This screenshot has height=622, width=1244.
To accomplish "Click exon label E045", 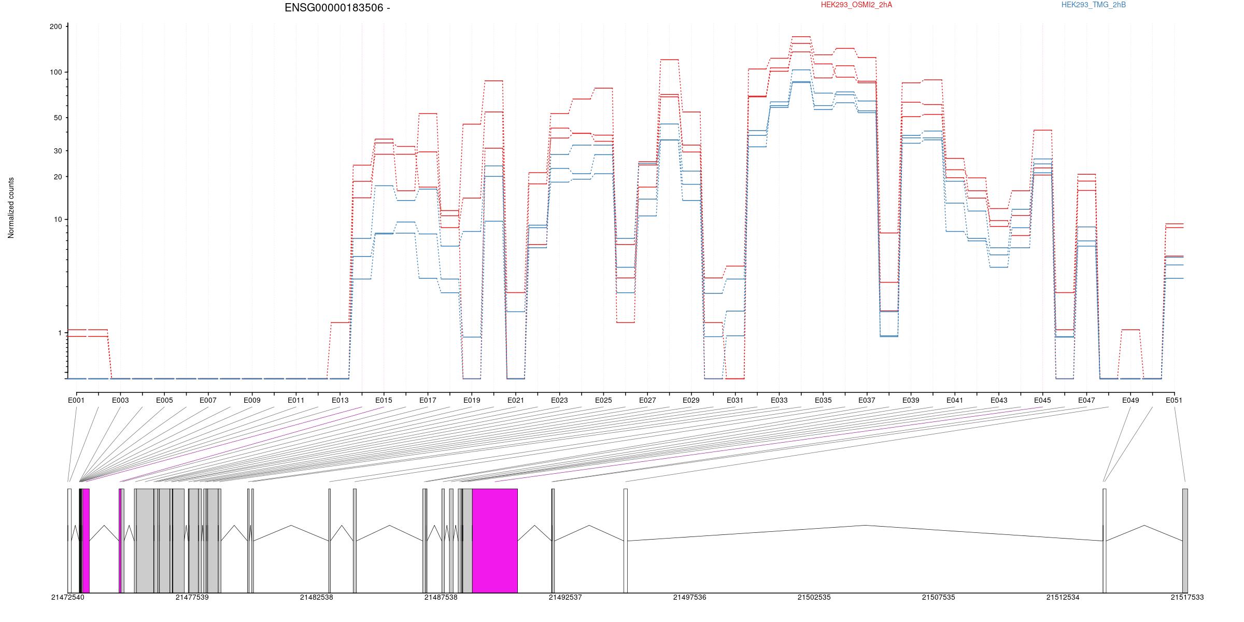I will [x=1042, y=400].
